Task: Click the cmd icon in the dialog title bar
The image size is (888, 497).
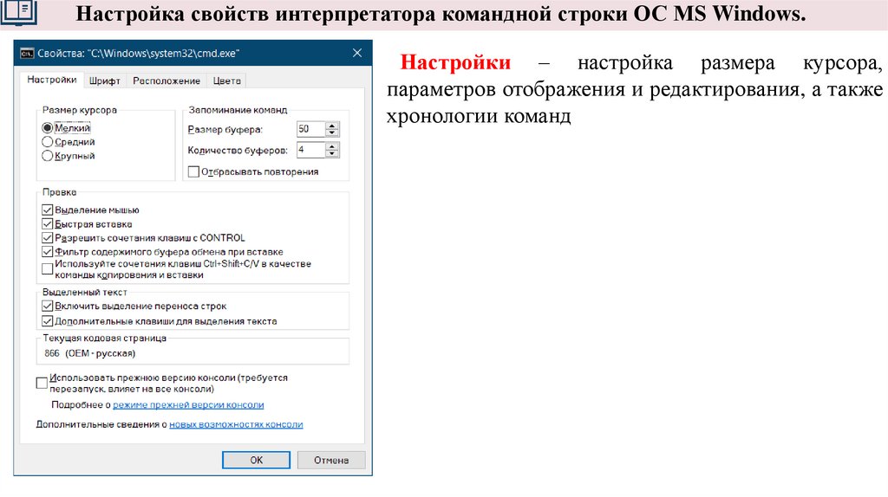Action: pos(27,54)
